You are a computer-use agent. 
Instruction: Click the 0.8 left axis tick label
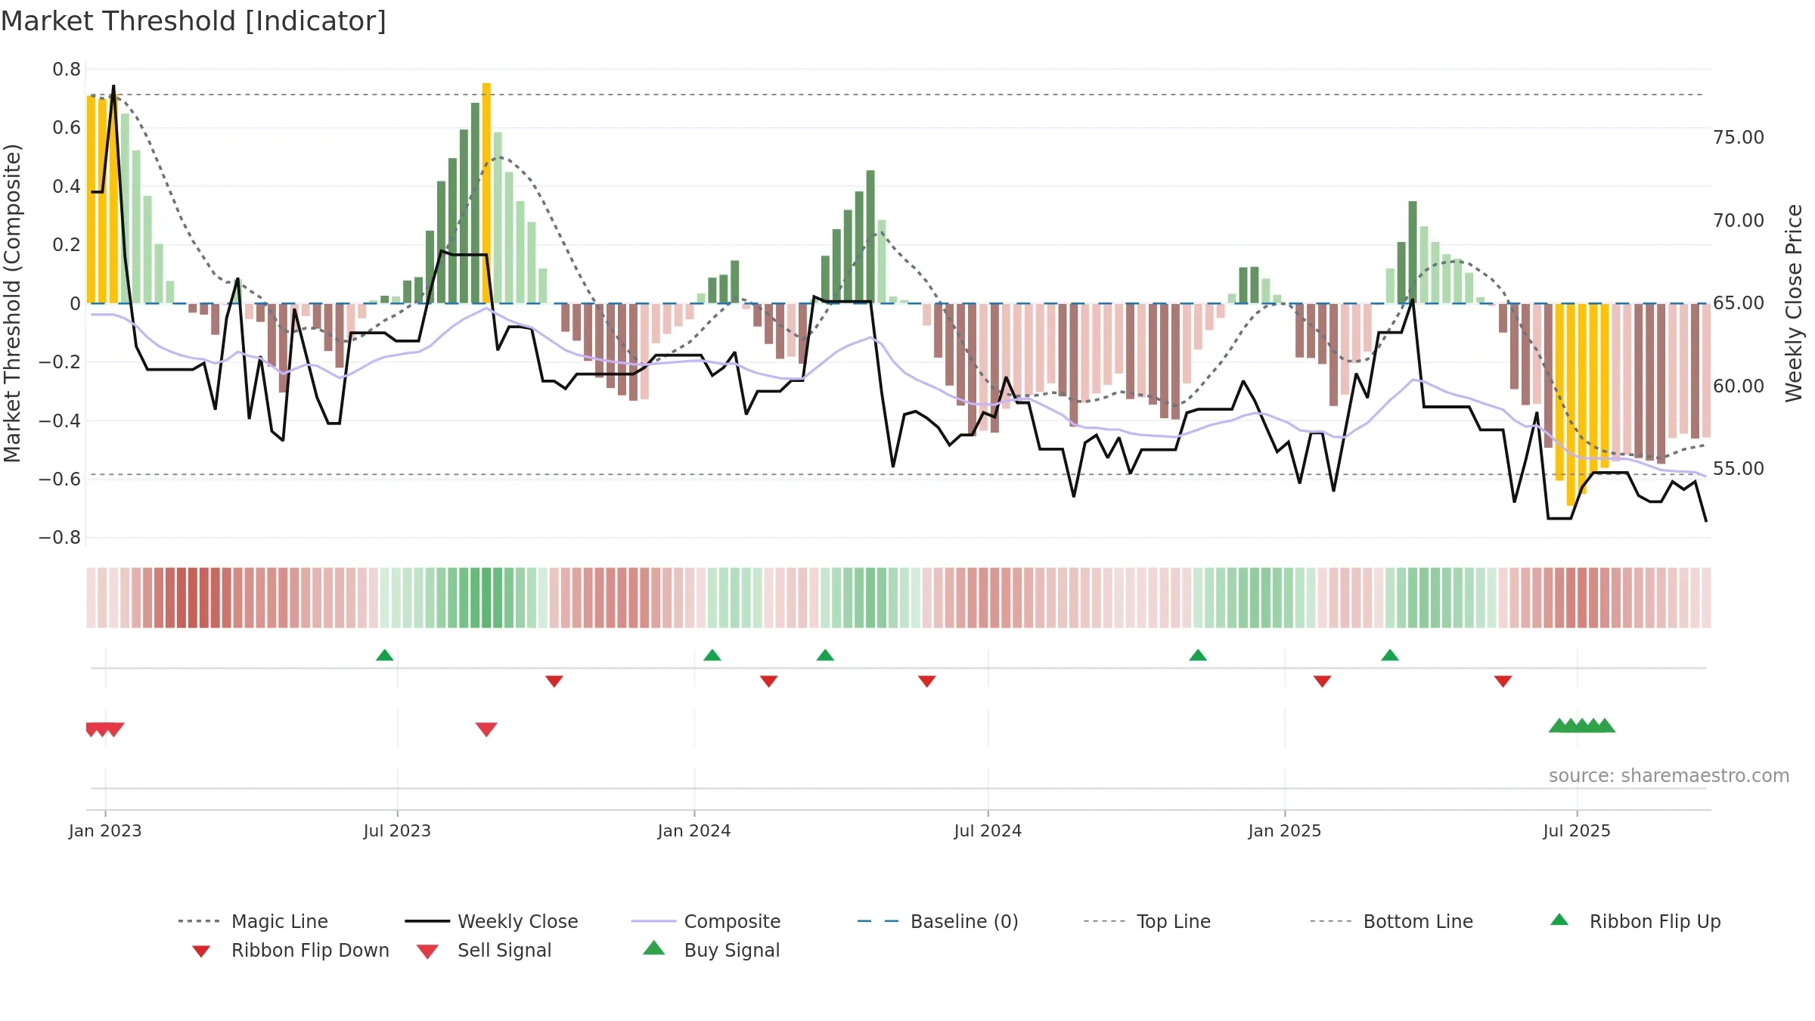coord(67,70)
